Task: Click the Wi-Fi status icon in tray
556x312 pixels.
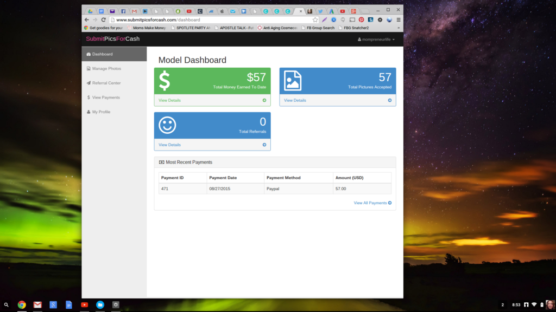Action: (x=534, y=304)
